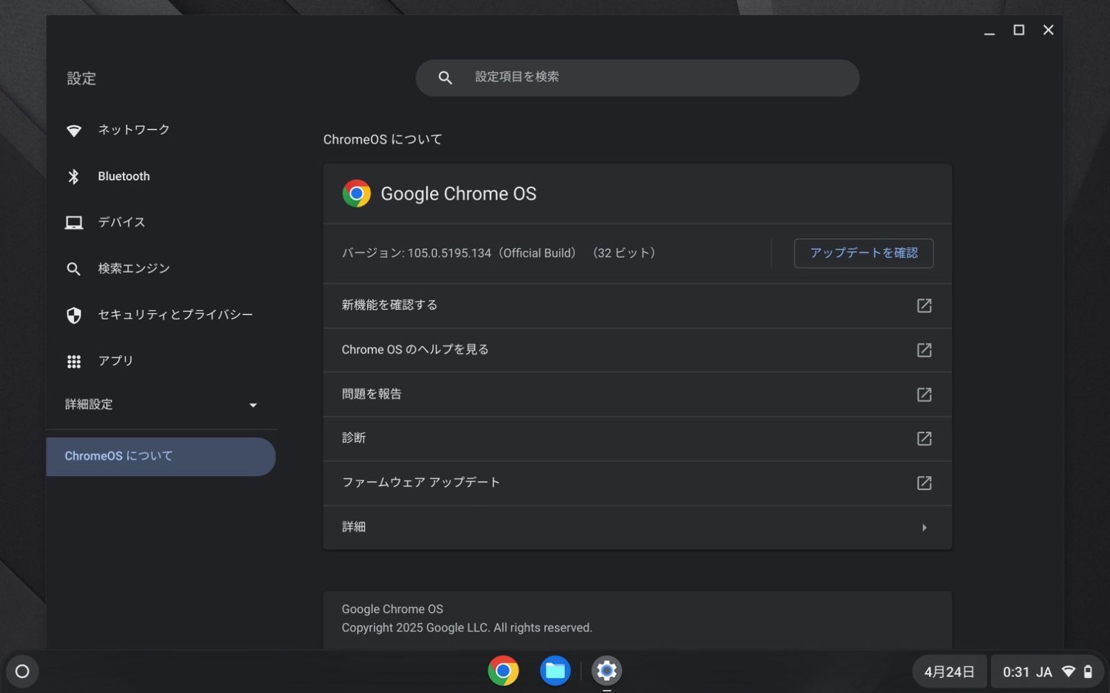Click アップデートを確認 button

coord(864,254)
